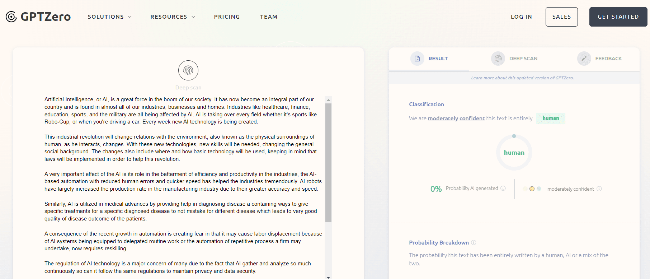Switch to the Deep Scan tab
650x279 pixels.
coord(523,59)
